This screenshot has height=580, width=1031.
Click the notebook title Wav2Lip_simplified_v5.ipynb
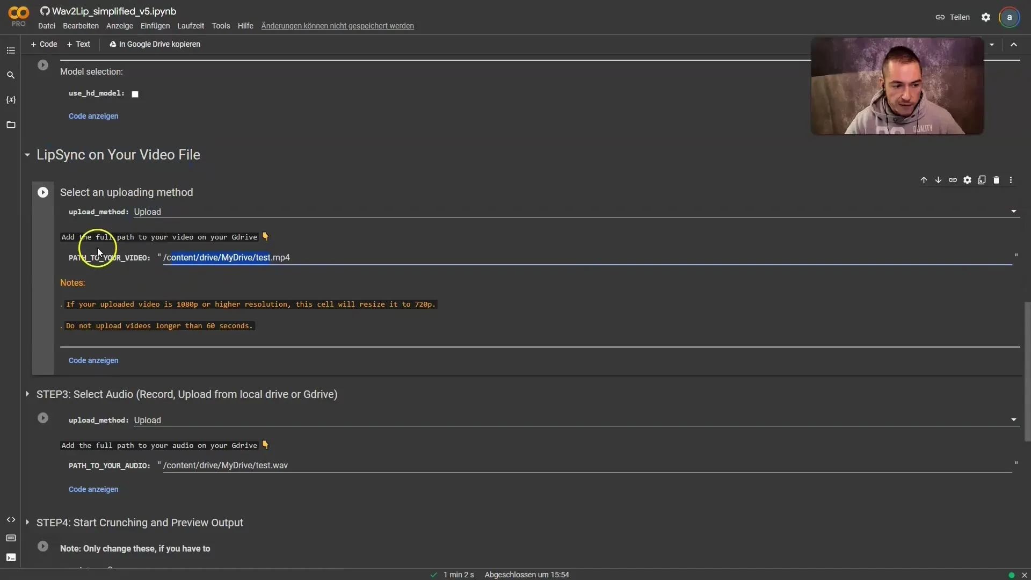[114, 11]
